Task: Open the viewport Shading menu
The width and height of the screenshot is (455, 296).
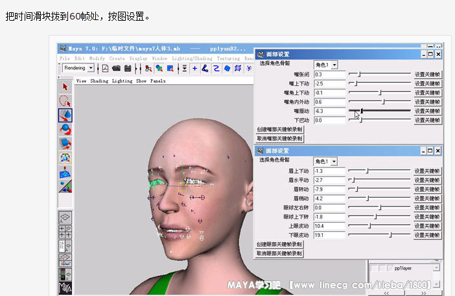Action: click(x=99, y=81)
